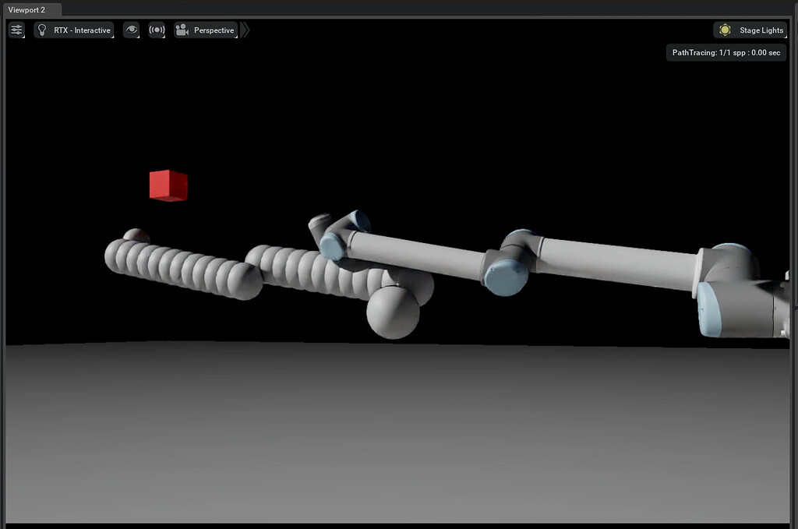Click the lightbulb icon on the renderer button
Screen dimensions: 798x529
point(41,30)
